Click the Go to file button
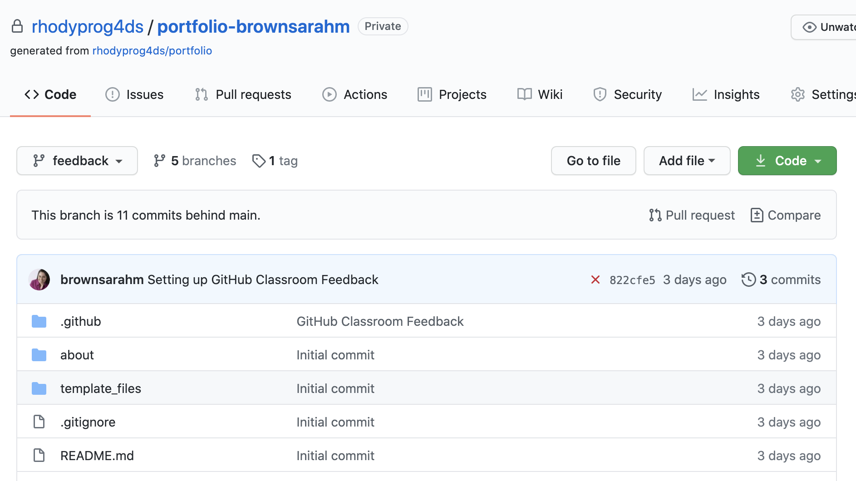856x481 pixels. click(593, 161)
